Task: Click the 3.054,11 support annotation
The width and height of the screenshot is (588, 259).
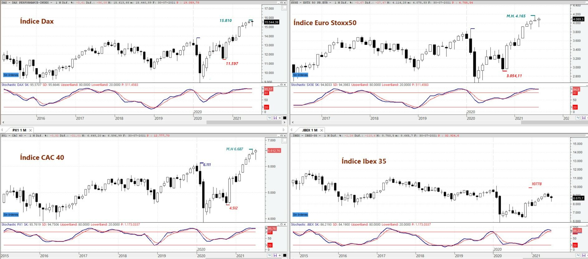Action: (x=514, y=76)
